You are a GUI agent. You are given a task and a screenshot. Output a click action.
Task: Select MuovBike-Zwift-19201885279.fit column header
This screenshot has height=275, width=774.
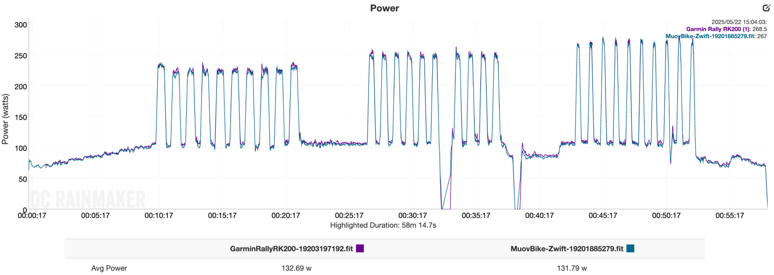567,249
